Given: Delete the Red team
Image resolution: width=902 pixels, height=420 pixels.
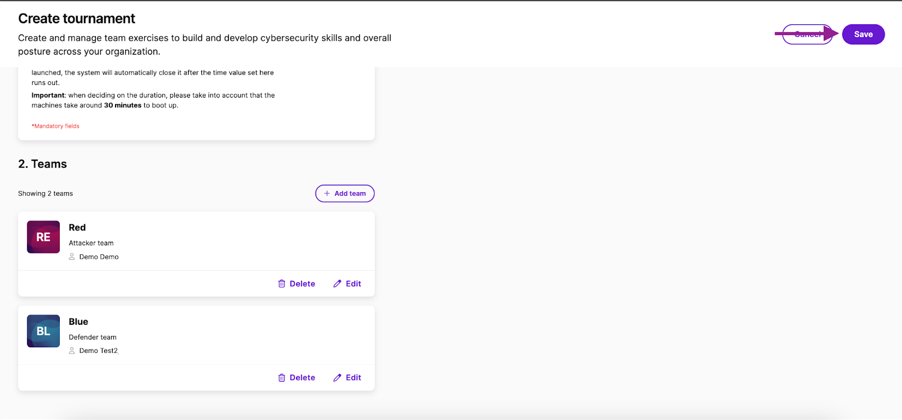Looking at the screenshot, I should (x=297, y=284).
